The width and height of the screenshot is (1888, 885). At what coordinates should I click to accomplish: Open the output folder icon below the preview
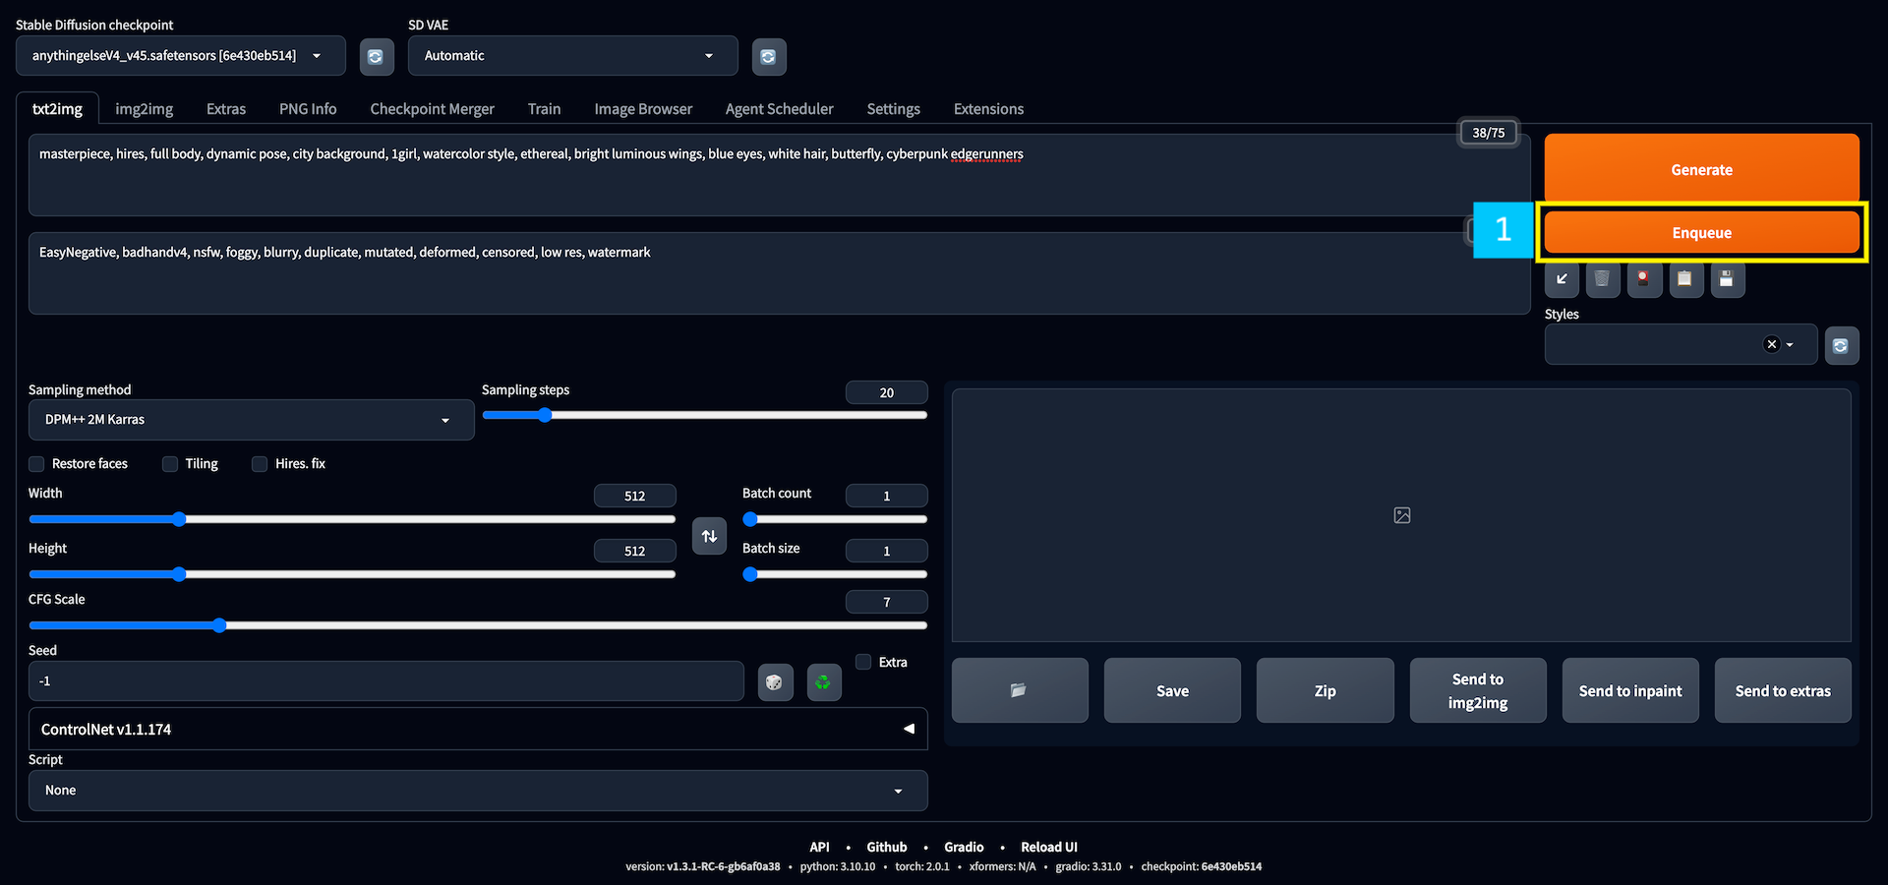coord(1020,689)
